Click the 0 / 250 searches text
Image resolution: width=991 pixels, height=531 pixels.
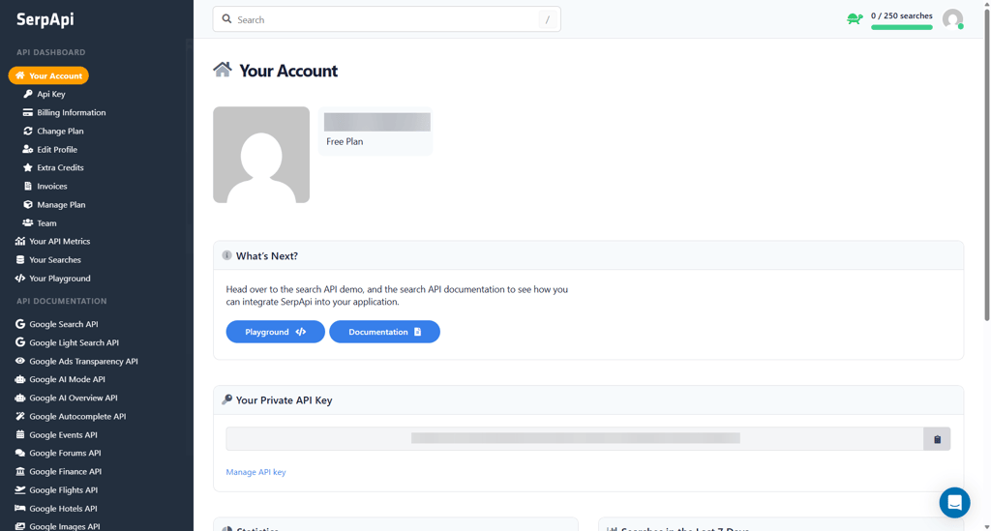click(x=901, y=15)
